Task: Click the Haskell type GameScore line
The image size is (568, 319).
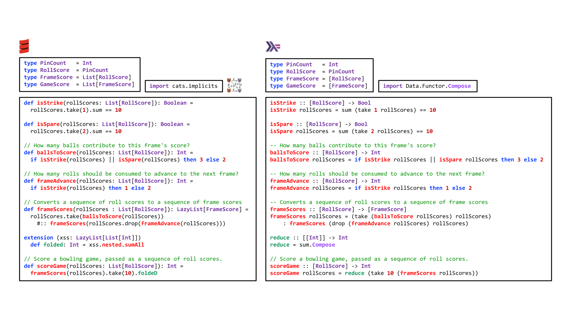Action: (x=319, y=86)
